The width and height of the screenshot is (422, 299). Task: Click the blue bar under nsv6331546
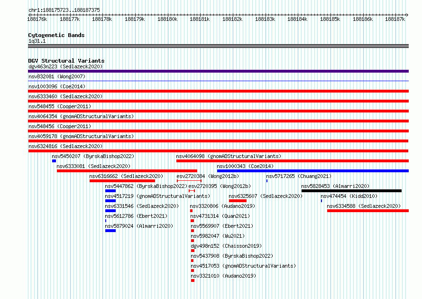click(110, 211)
